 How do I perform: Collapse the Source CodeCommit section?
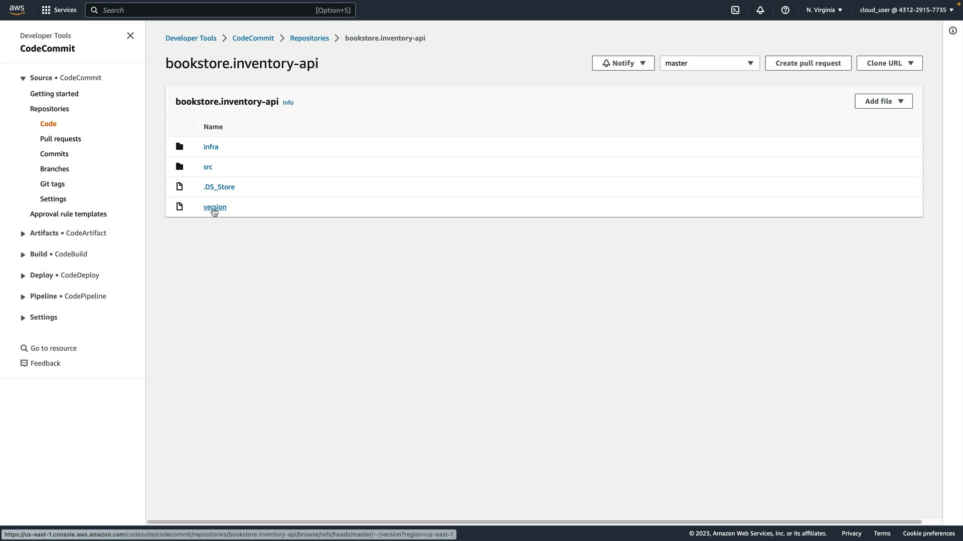pos(23,78)
